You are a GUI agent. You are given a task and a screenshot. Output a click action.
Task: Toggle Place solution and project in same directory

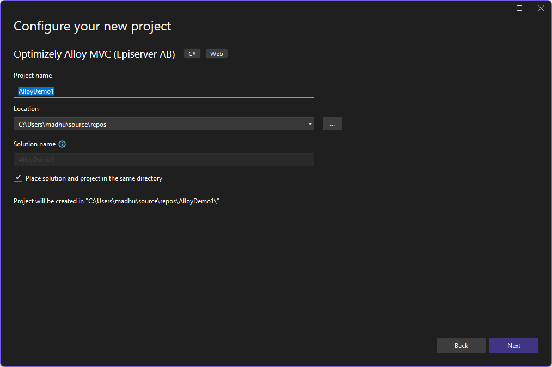19,178
